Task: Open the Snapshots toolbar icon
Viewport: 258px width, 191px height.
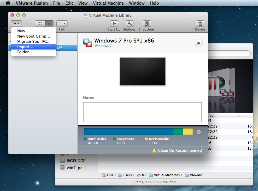Action: point(147,24)
